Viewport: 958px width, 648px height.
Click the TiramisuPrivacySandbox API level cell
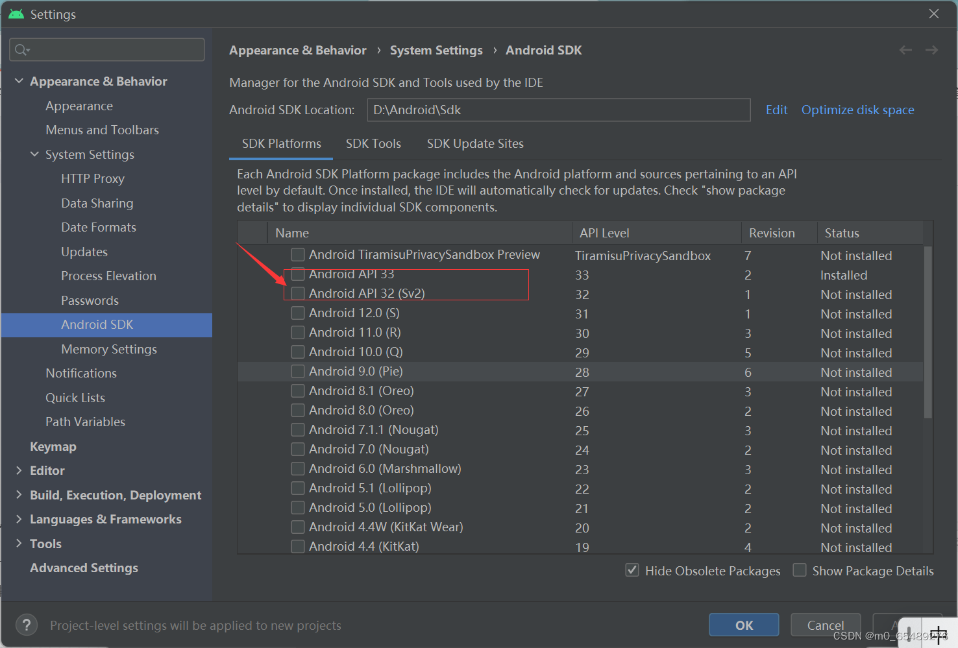pyautogui.click(x=643, y=256)
